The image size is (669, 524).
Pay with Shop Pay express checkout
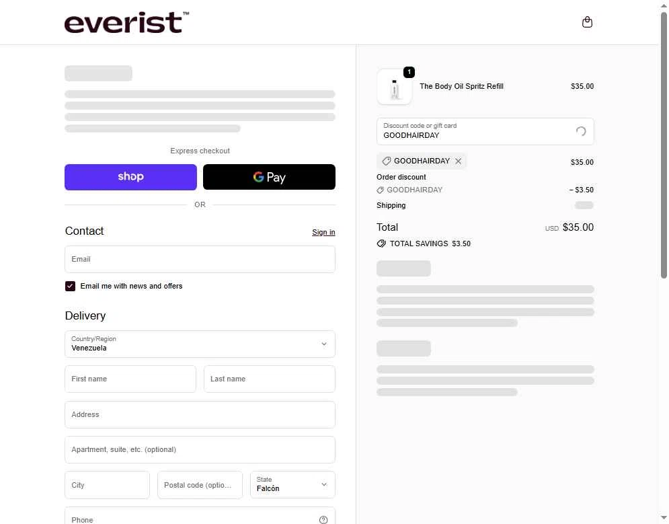[130, 177]
